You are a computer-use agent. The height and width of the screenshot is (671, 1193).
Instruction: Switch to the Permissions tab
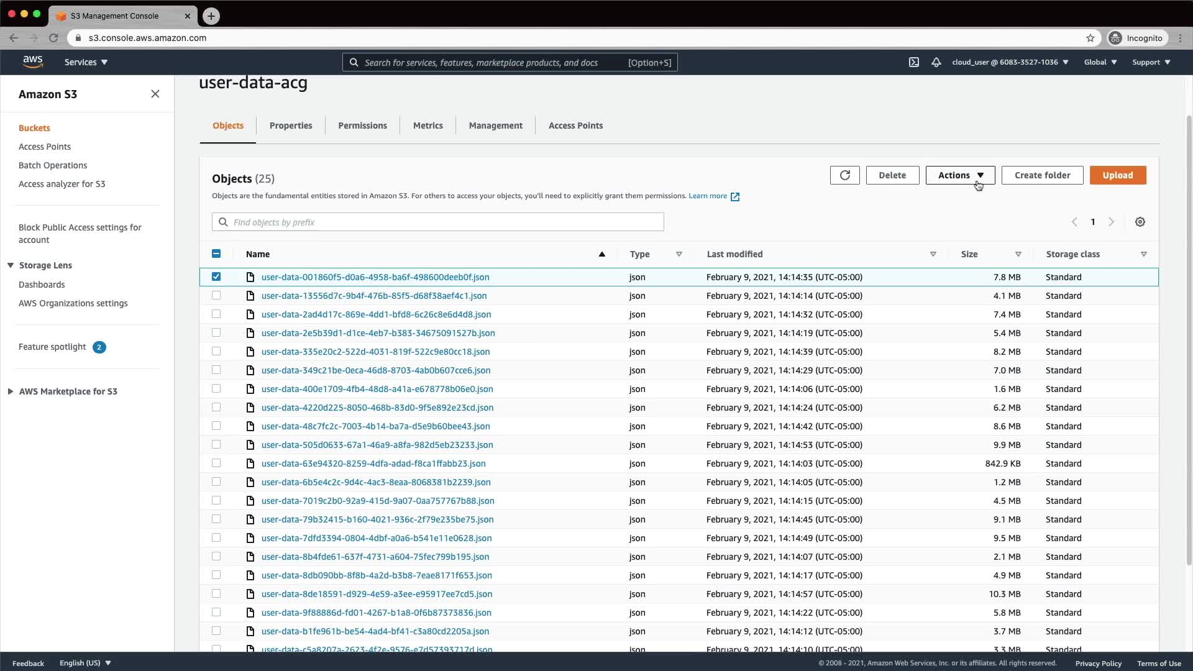click(x=362, y=126)
